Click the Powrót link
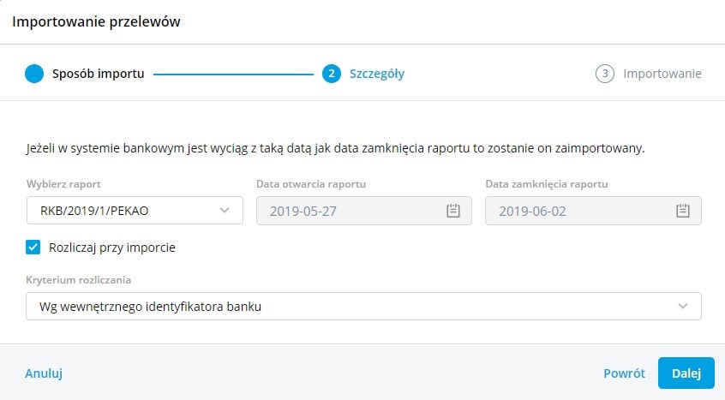This screenshot has height=400, width=725. (624, 373)
